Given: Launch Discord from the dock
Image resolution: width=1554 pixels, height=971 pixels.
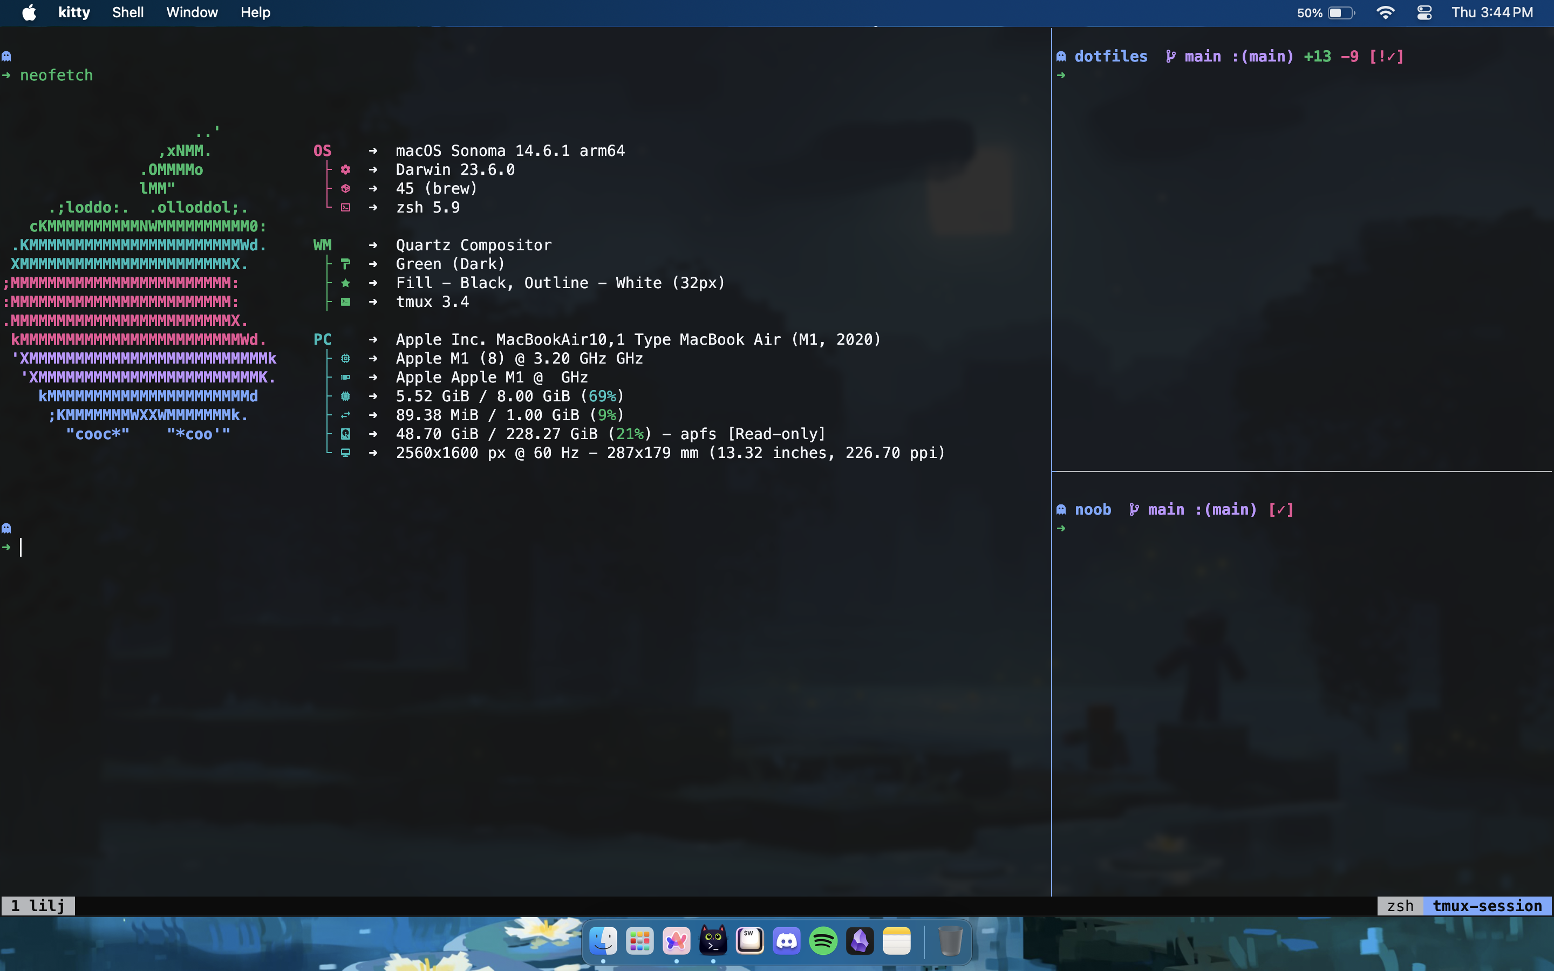Looking at the screenshot, I should point(787,941).
